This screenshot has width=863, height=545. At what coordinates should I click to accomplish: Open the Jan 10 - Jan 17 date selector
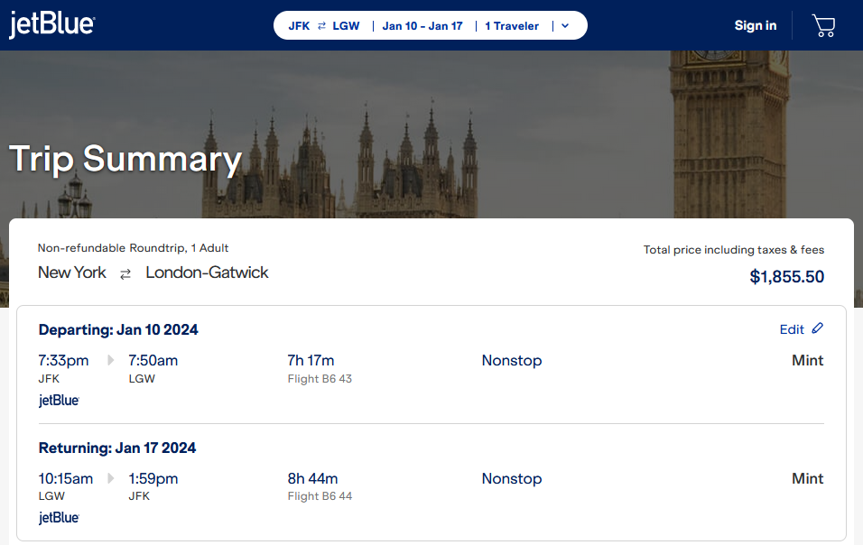422,25
